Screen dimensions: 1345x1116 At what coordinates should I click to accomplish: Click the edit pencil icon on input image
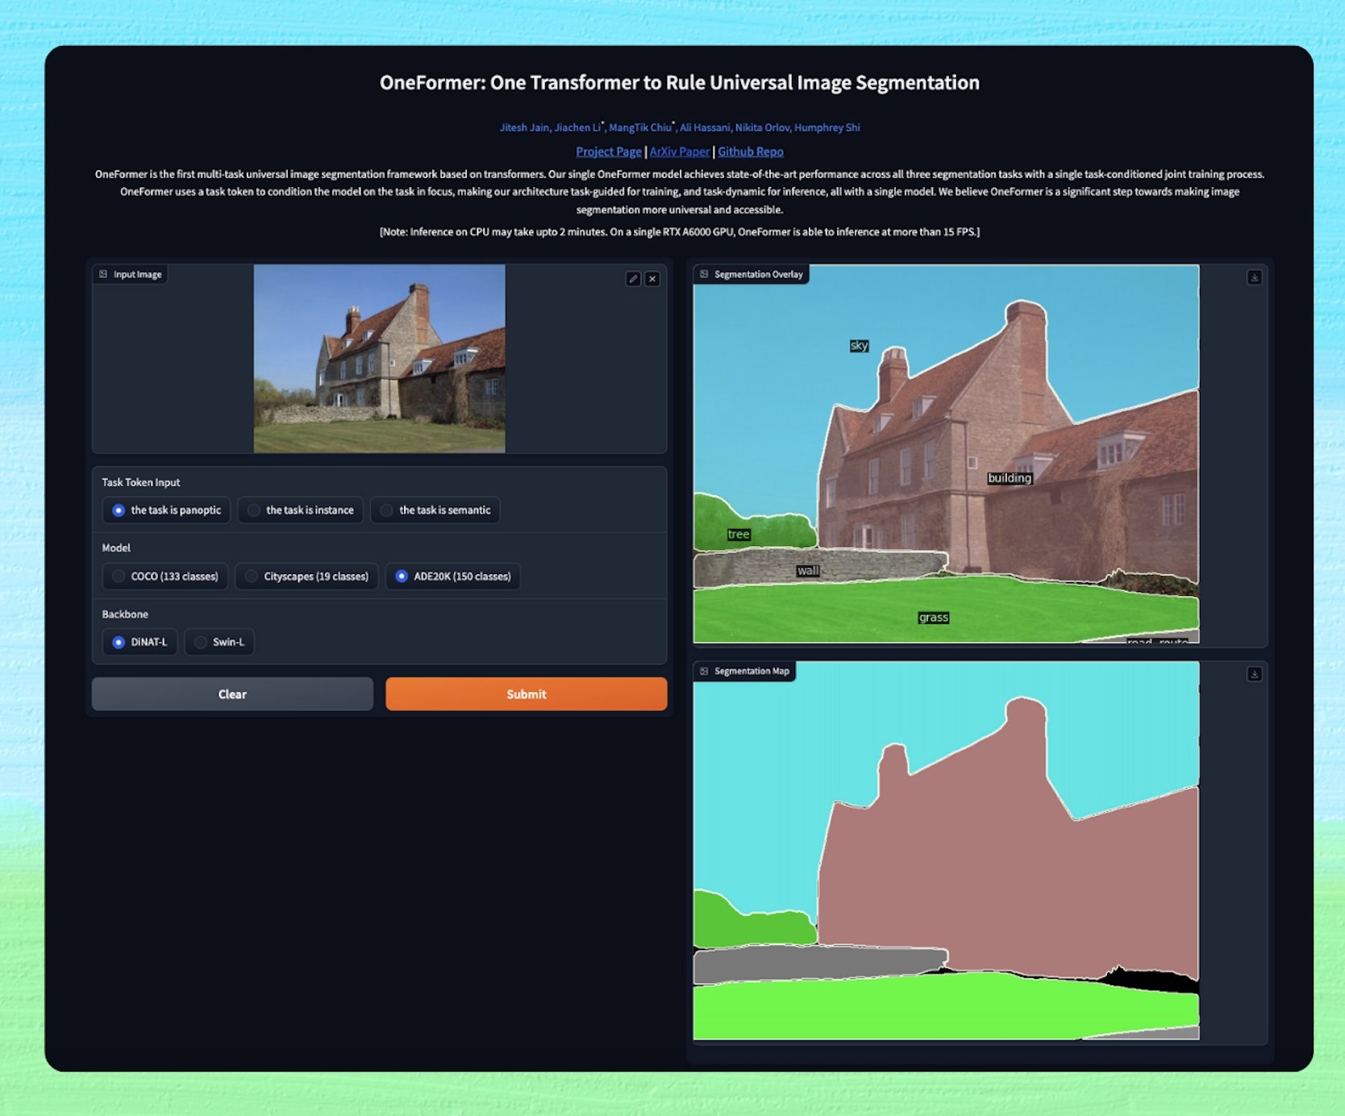click(633, 279)
